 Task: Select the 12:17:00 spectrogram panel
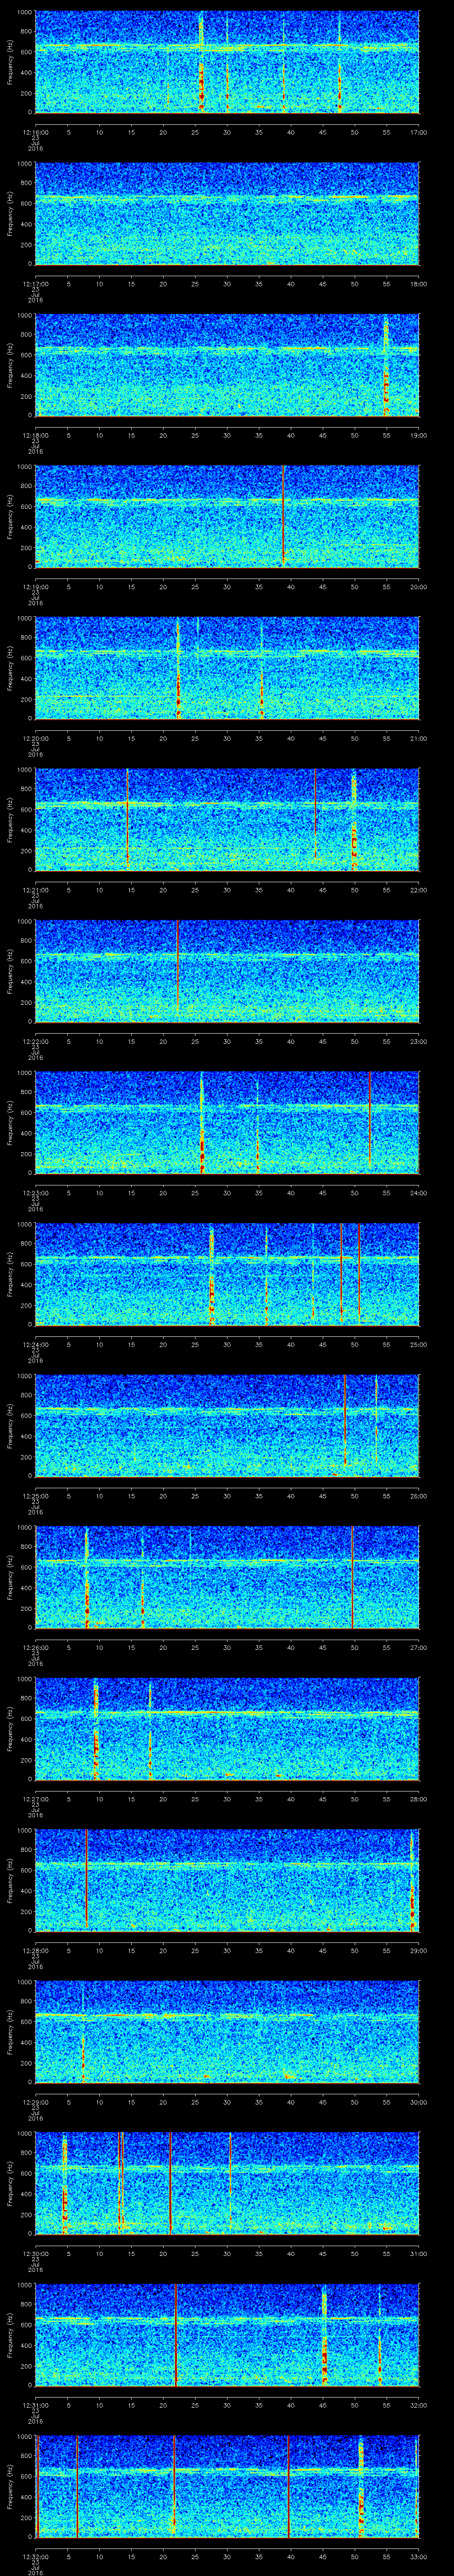(x=227, y=213)
